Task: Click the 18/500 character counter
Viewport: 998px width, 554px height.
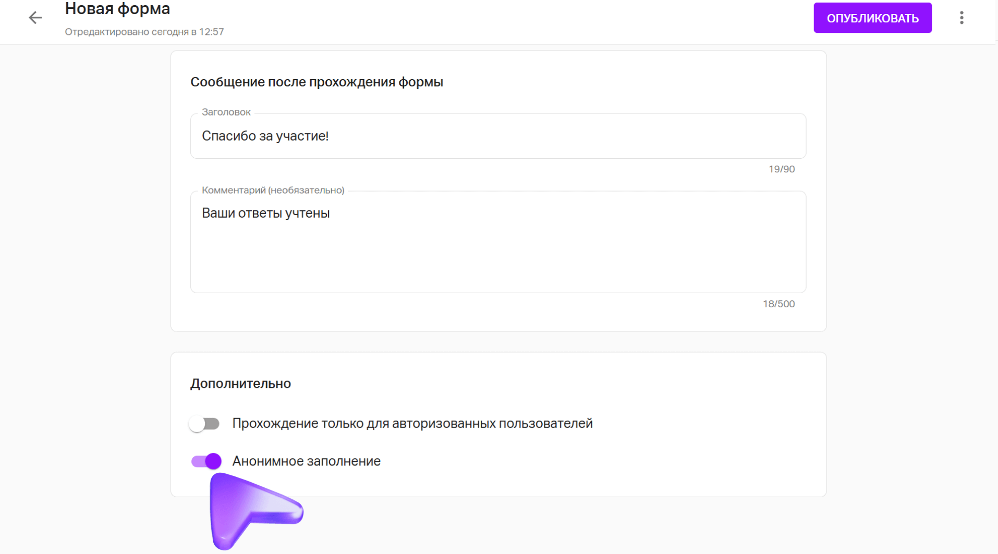Action: tap(778, 304)
